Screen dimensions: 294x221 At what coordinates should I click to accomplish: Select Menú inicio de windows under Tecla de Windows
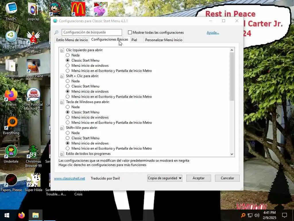click(x=68, y=117)
